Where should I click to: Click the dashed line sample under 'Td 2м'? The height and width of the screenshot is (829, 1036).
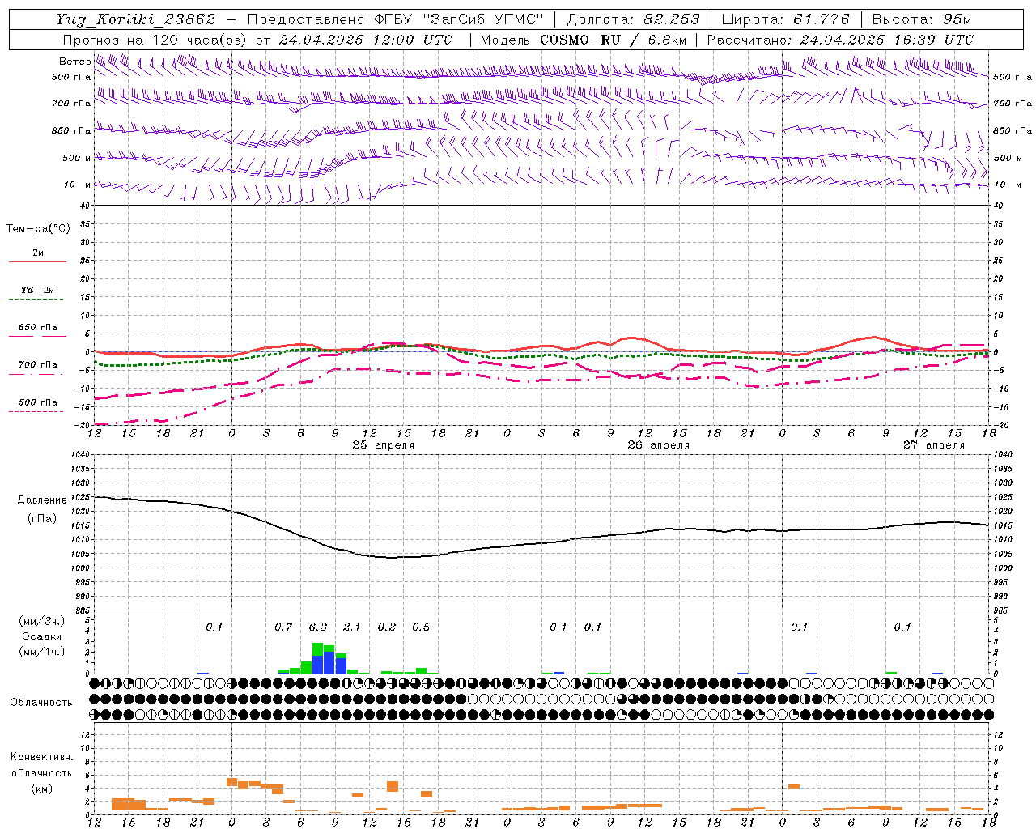coord(36,299)
